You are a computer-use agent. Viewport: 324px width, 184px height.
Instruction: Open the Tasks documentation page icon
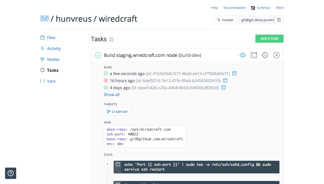[x=111, y=39]
